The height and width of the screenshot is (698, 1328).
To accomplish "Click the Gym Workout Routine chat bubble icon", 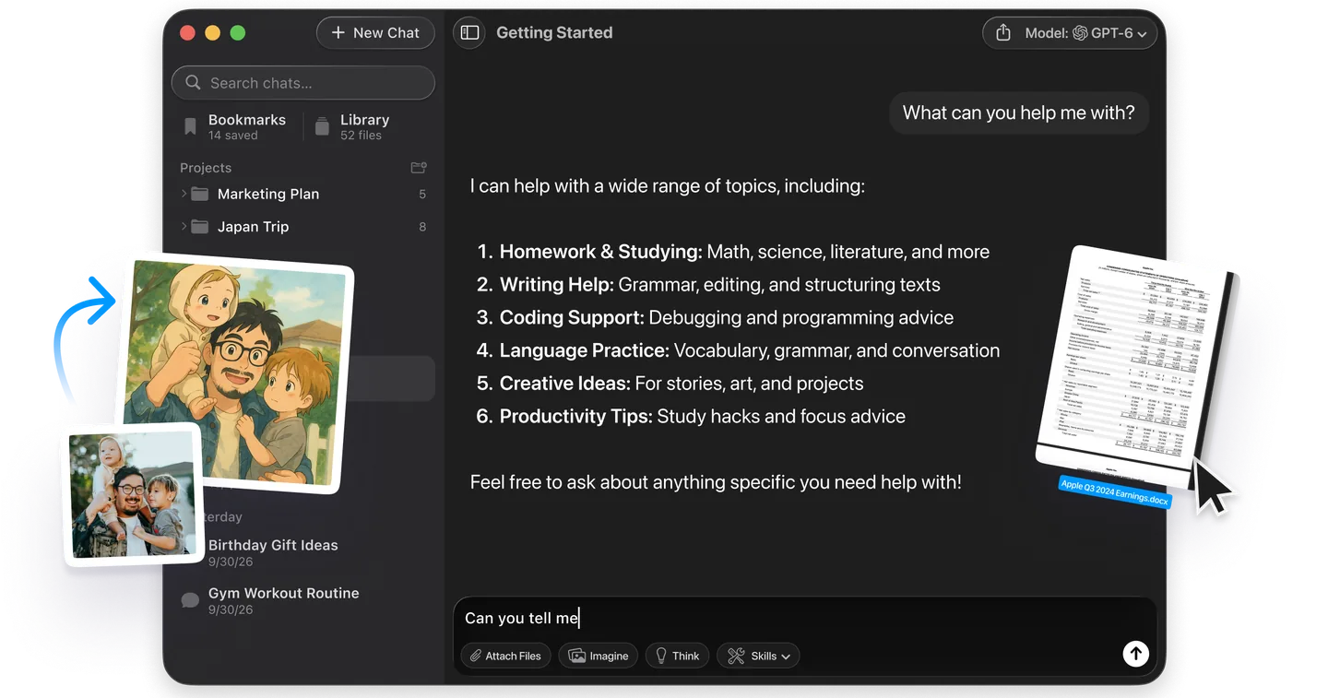I will 190,601.
